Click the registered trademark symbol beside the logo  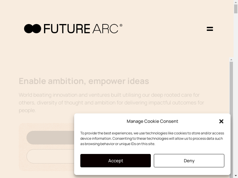coord(121,26)
